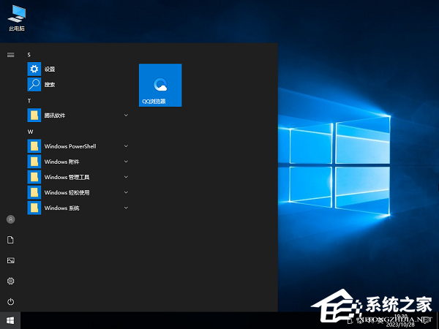This screenshot has width=439, height=329.
Task: Click the letter S section header
Action: [29, 55]
